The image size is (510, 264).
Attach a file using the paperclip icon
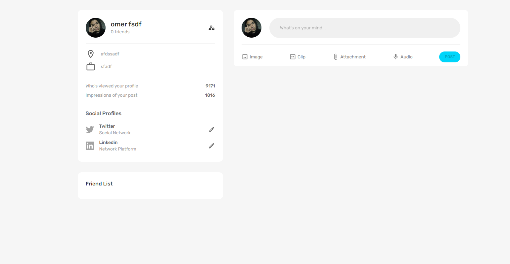click(336, 56)
